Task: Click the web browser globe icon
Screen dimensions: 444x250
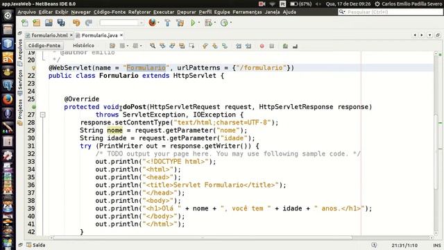Action: pos(153,22)
